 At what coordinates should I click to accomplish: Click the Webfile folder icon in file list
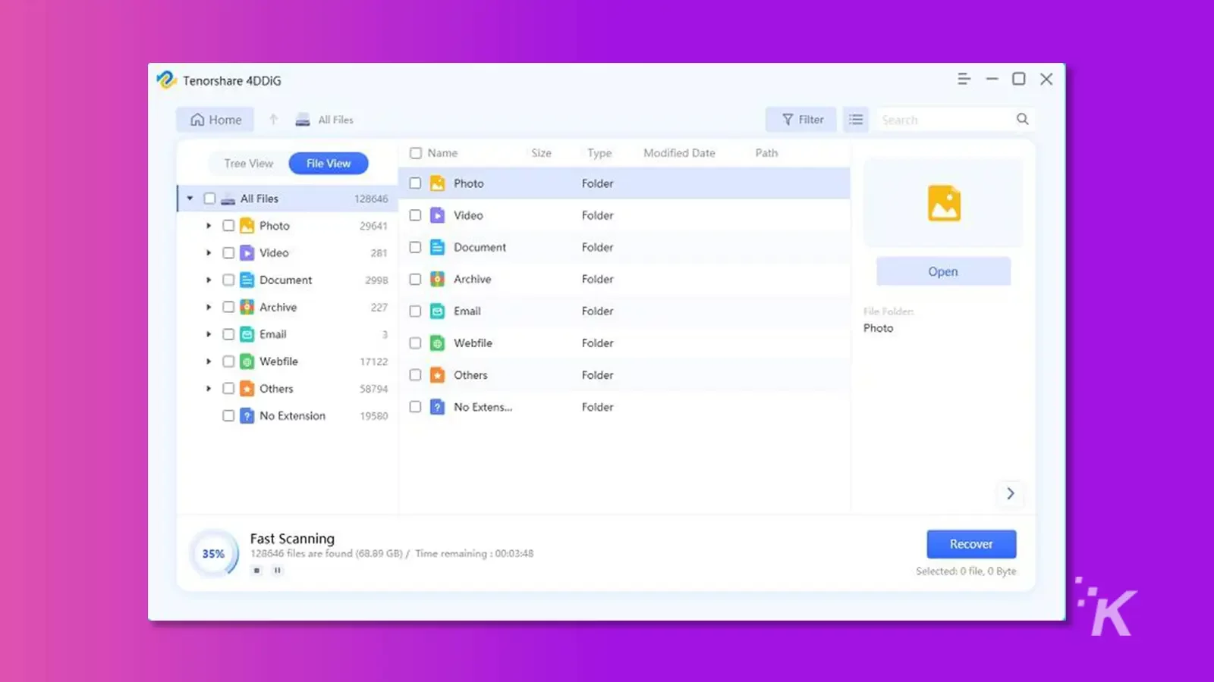click(x=438, y=343)
